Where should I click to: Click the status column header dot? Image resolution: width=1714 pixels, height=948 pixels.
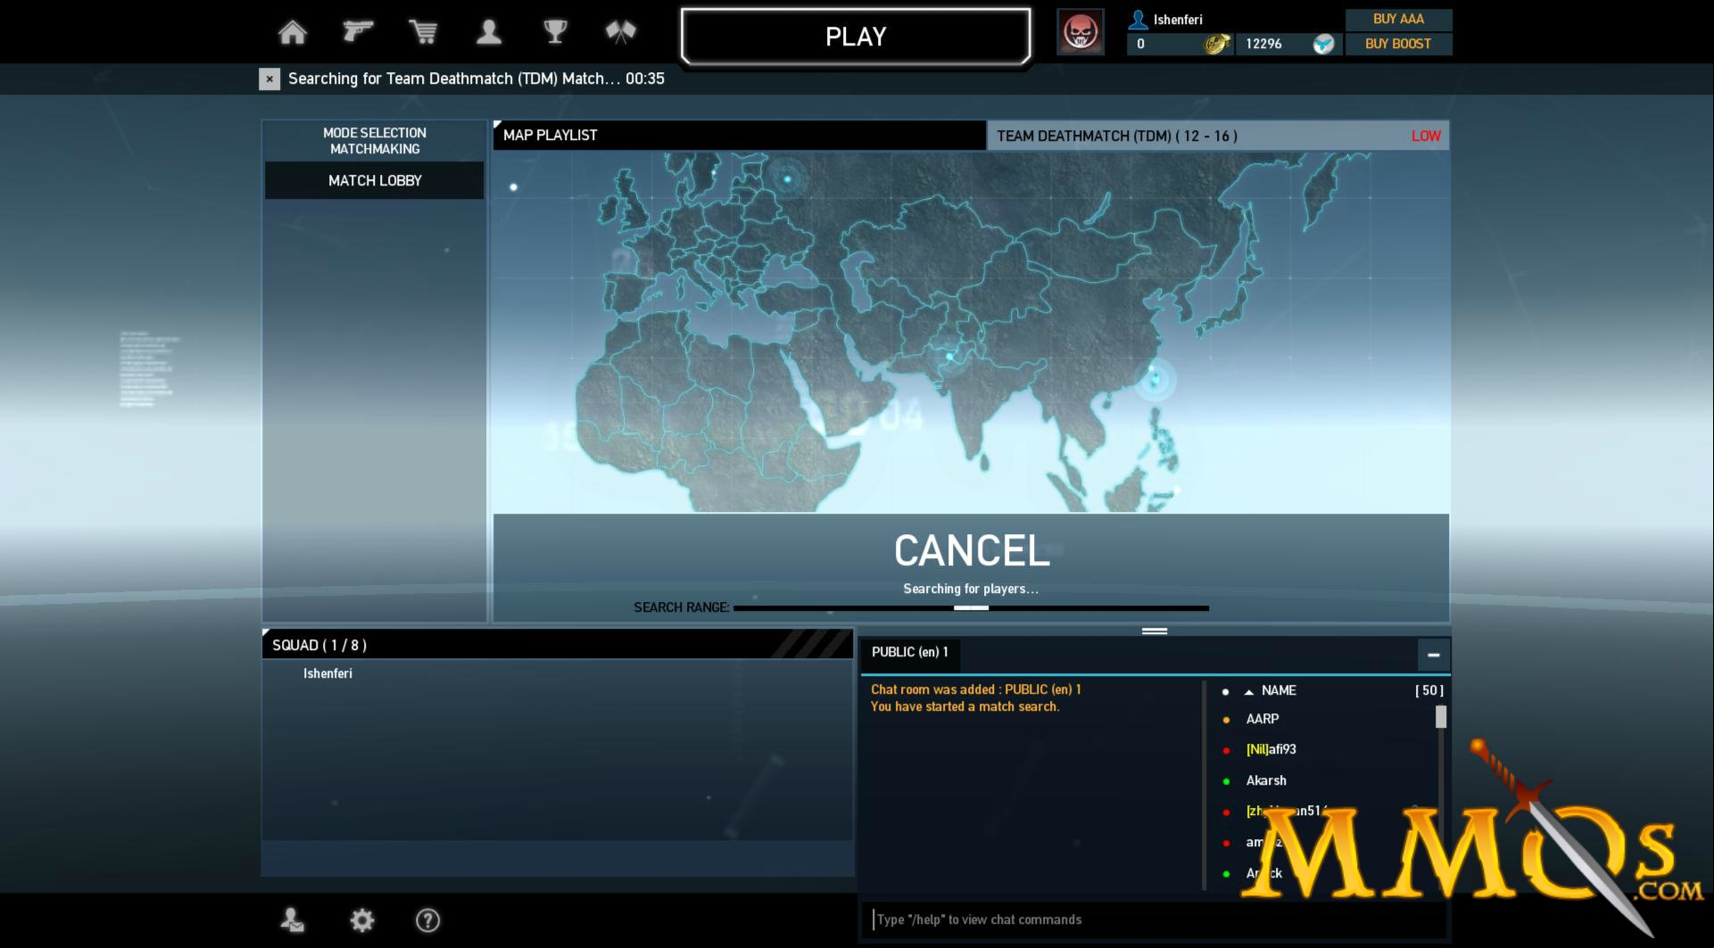[1225, 691]
